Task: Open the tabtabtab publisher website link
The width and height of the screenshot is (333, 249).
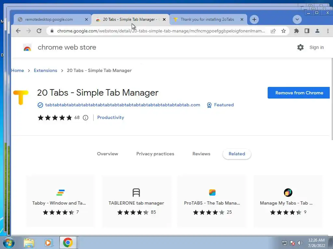Action: [x=123, y=105]
